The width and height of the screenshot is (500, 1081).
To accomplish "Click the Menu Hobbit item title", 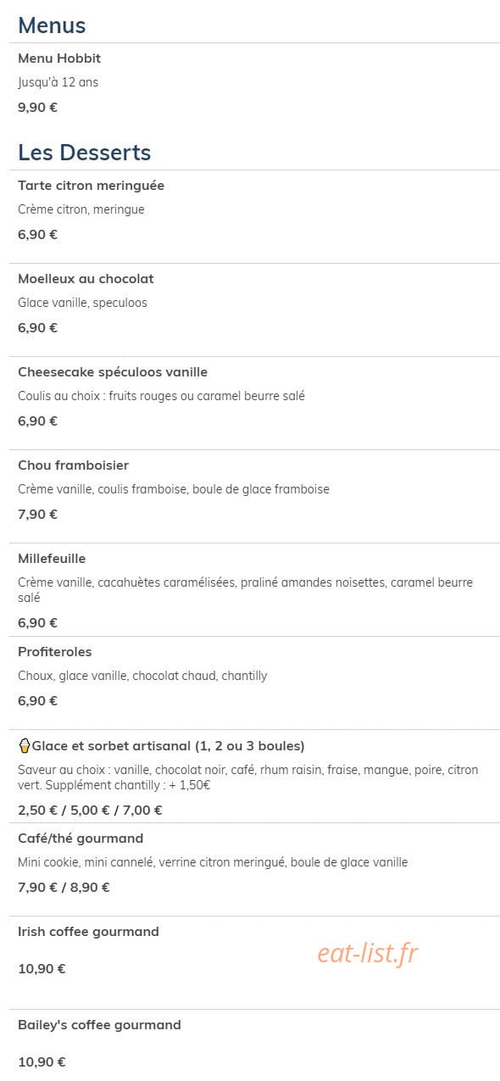I will [59, 59].
